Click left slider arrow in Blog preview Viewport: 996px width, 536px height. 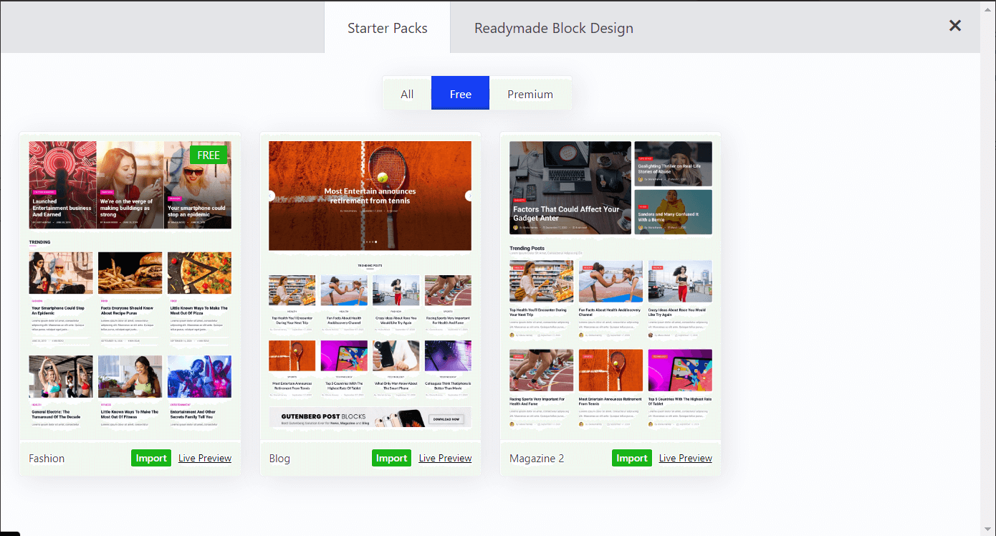click(271, 196)
